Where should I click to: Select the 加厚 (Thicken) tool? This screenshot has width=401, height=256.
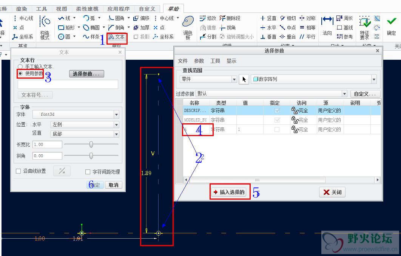click(x=142, y=27)
